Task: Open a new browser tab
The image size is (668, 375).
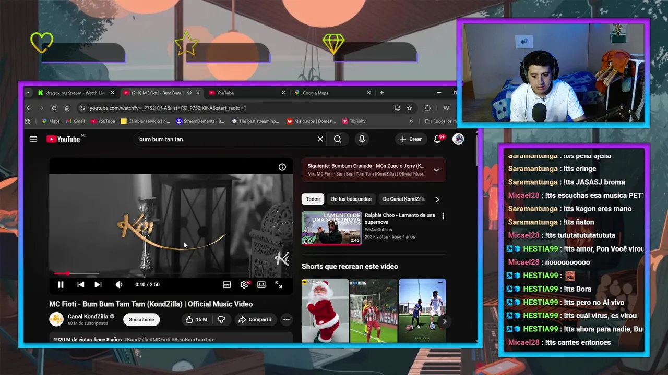Action: tap(382, 93)
